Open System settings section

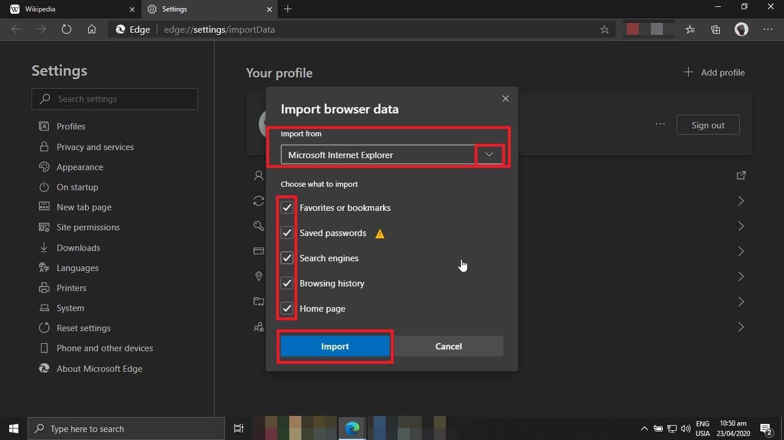[70, 308]
